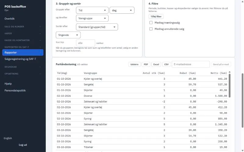
Task: Open the Varegruppe secondary grouping dropdown
Action: pyautogui.click(x=92, y=18)
